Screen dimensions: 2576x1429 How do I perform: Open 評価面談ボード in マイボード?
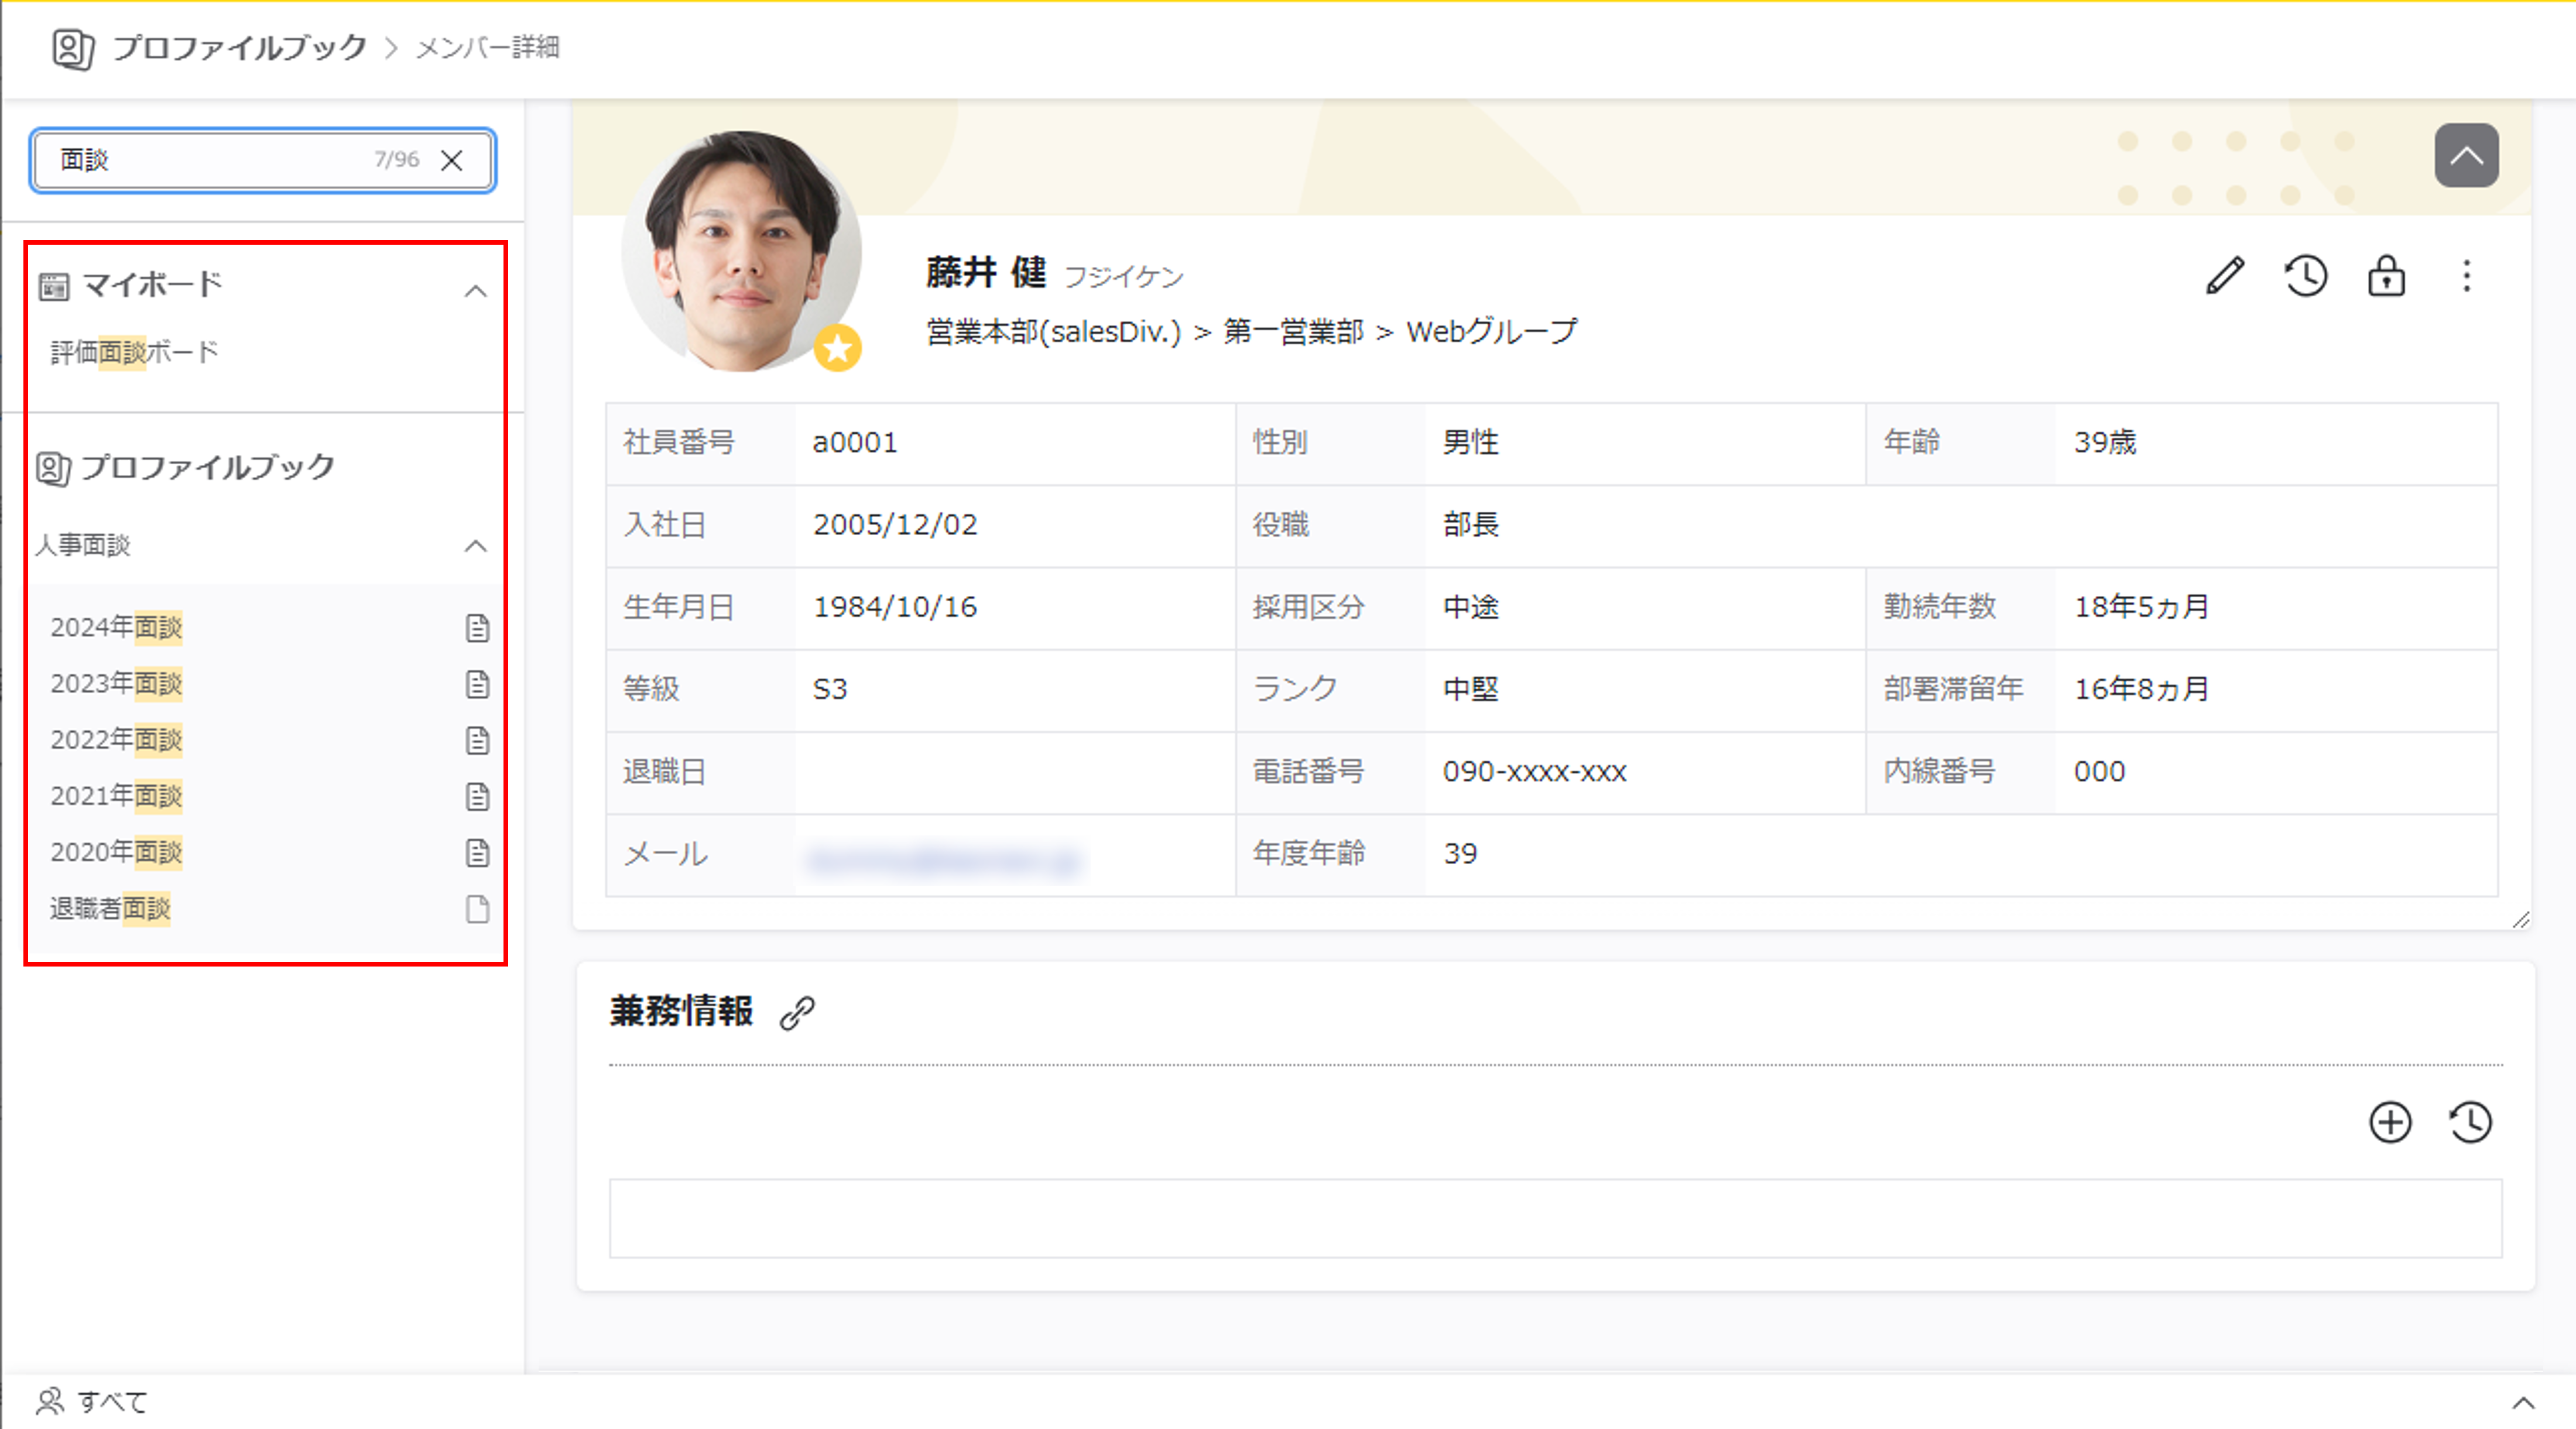134,352
